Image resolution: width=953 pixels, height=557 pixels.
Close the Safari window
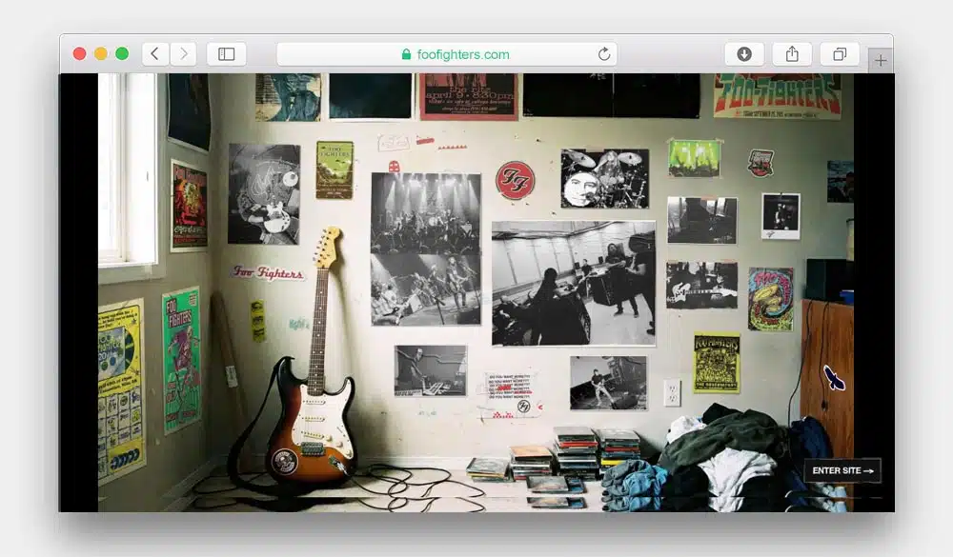point(79,53)
